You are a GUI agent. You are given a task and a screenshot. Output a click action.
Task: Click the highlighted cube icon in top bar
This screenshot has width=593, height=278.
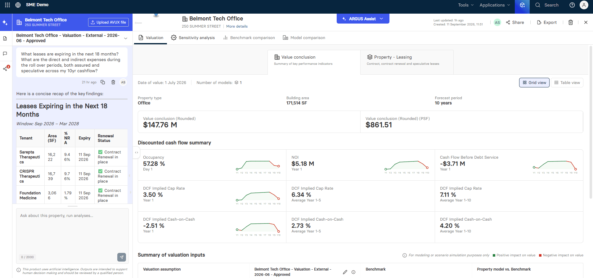tap(522, 5)
